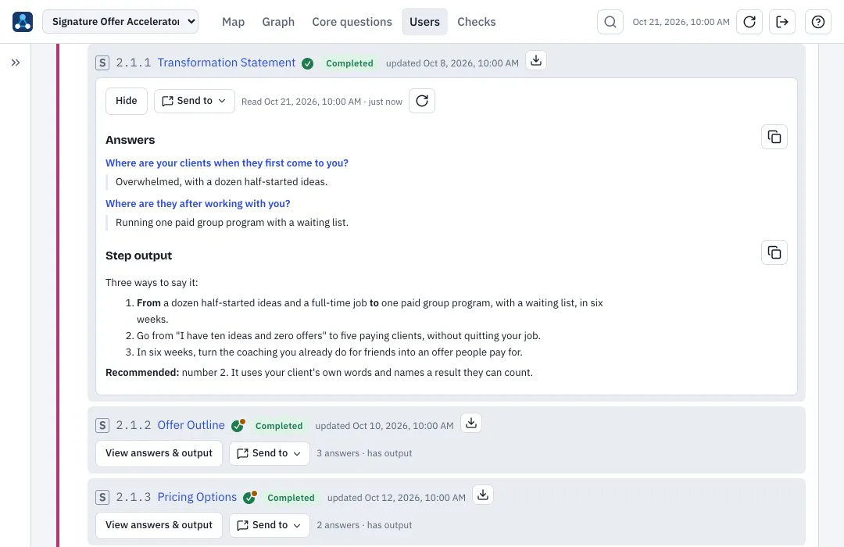Click list item 'Go from "I have ten ideas and zero offers"'
This screenshot has height=547, width=844.
coord(338,336)
